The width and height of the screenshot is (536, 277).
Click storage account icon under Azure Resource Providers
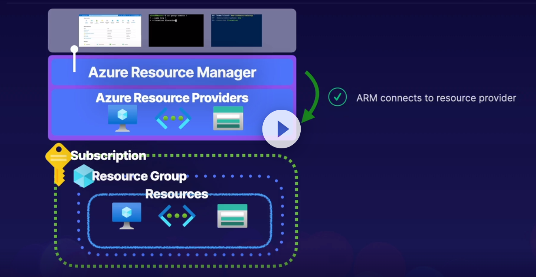[x=228, y=118]
